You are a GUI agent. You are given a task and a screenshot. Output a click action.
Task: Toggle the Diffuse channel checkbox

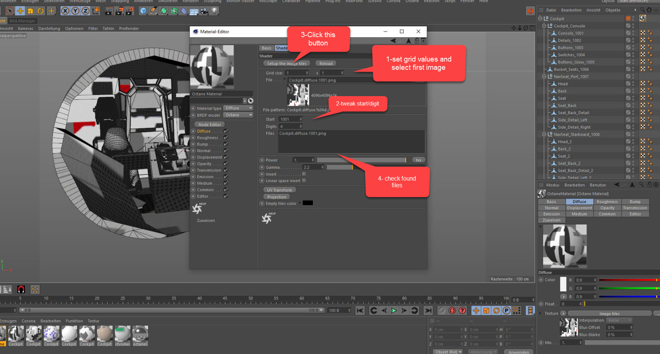click(226, 131)
